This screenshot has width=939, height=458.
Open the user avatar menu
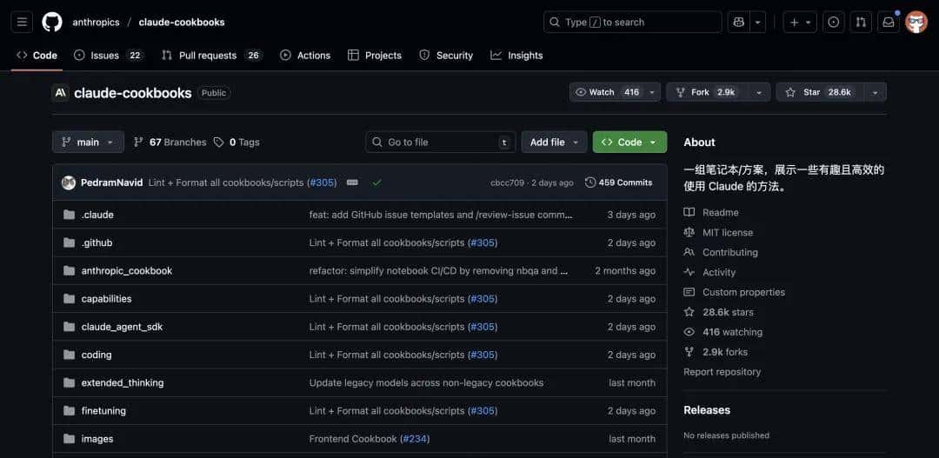(916, 22)
